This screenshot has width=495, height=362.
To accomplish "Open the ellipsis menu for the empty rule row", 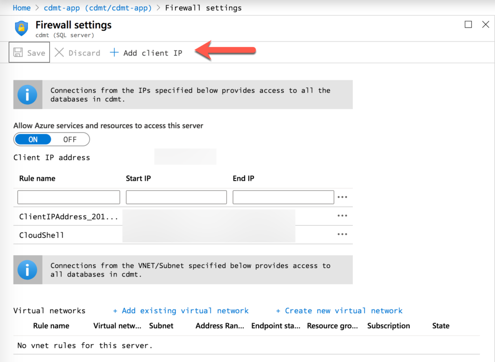I will click(x=342, y=197).
